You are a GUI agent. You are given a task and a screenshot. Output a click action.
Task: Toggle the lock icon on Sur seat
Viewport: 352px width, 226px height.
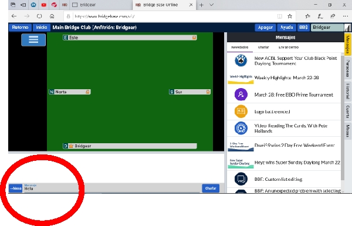(208, 92)
